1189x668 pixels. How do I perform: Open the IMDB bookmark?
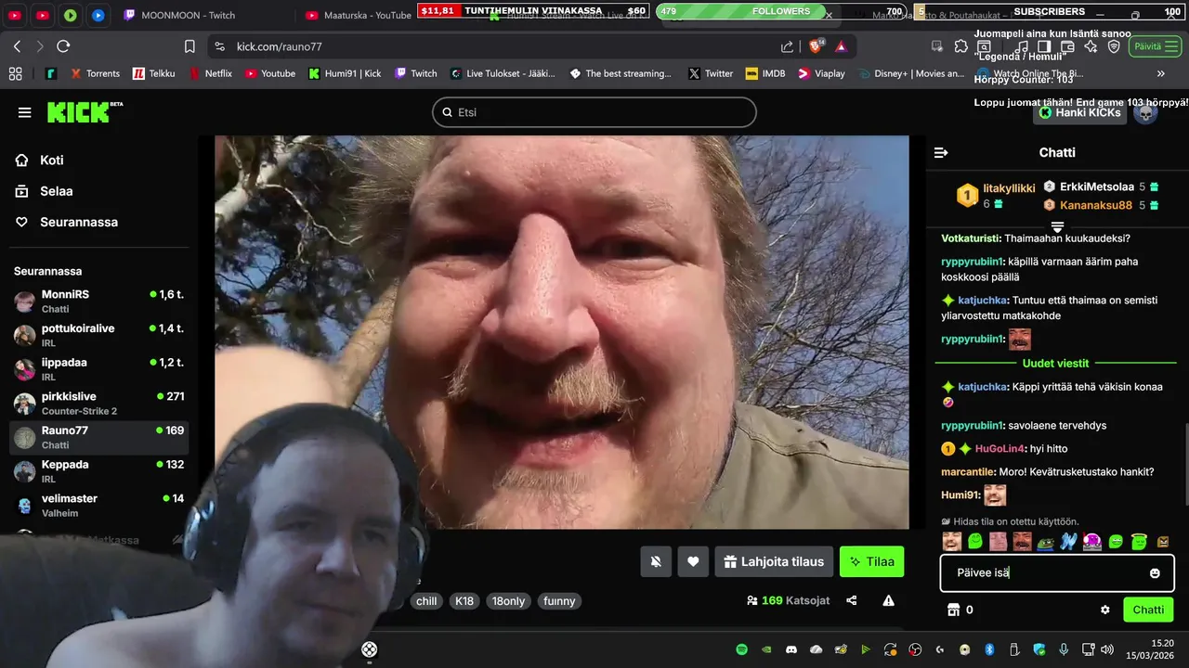point(764,73)
